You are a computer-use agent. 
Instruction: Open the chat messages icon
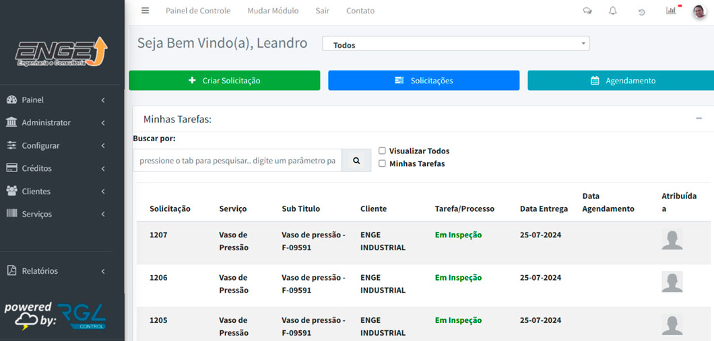coord(587,11)
